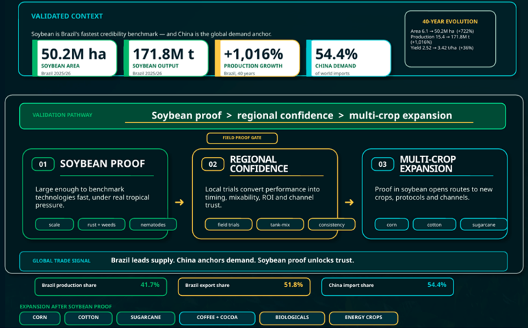Select the 03 Multi-Crop Expansion step badge
The width and height of the screenshot is (528, 328).
coord(382,164)
